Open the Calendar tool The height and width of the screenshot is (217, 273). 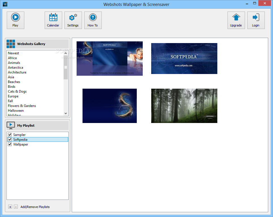click(x=53, y=20)
